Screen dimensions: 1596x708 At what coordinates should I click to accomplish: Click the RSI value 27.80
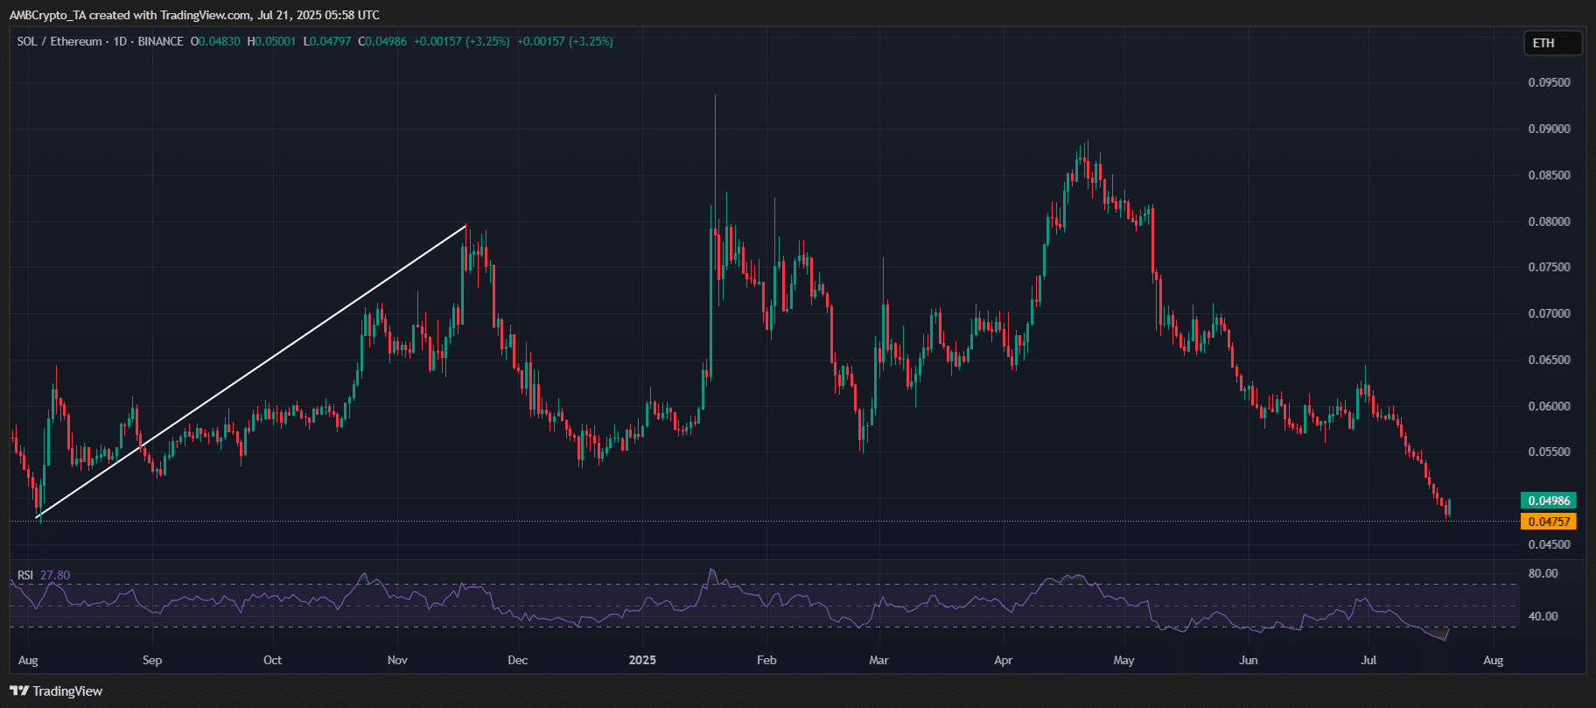pos(55,575)
